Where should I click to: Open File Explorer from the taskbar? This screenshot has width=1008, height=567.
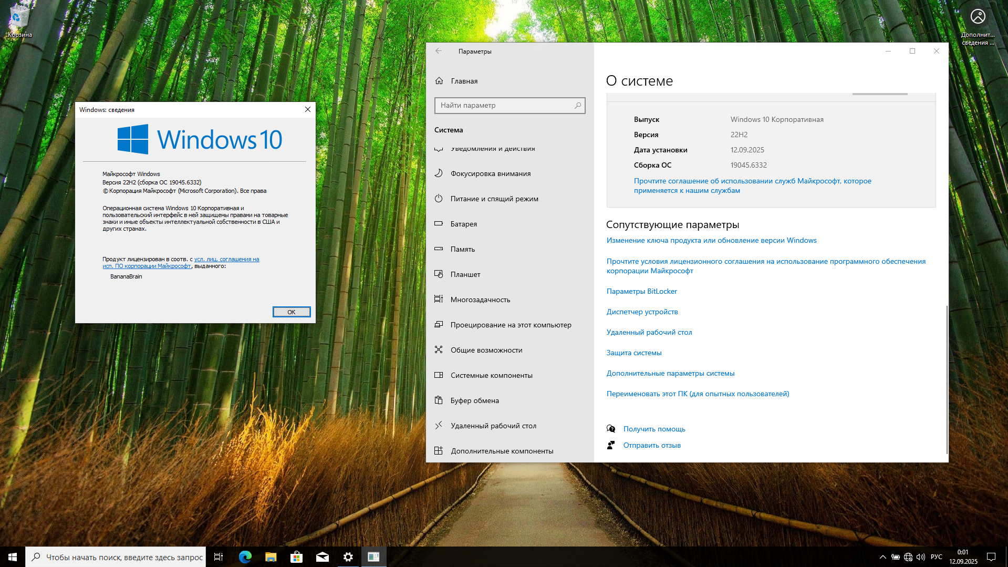click(271, 557)
